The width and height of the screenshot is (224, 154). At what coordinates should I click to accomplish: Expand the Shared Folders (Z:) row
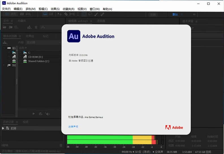click(x=20, y=61)
